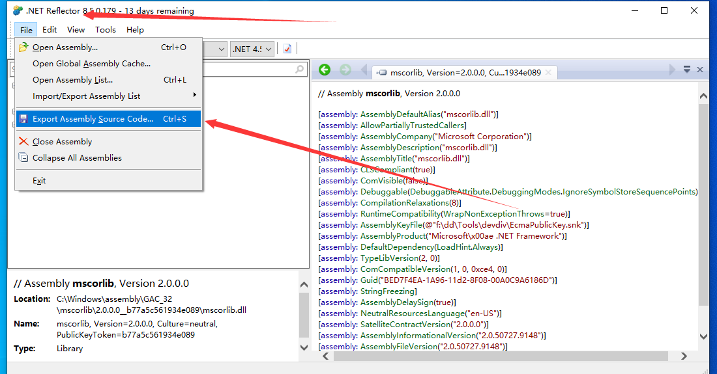This screenshot has height=374, width=717.
Task: Click horizontal scrollbar right arrow
Action: 684,356
